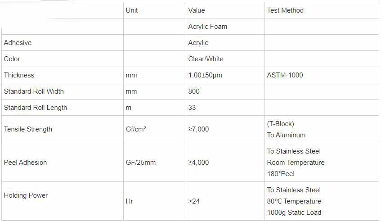Select the 1000g Static Load text
The width and height of the screenshot is (381, 222).
click(294, 213)
